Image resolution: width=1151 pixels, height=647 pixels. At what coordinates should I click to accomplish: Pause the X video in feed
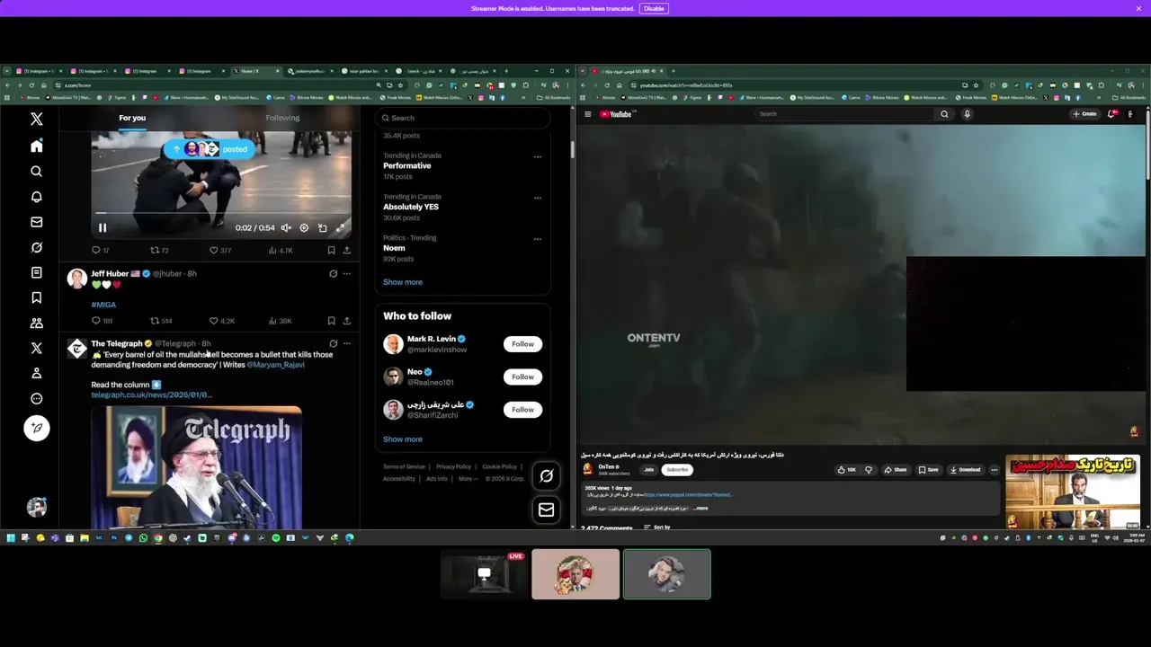click(x=103, y=228)
